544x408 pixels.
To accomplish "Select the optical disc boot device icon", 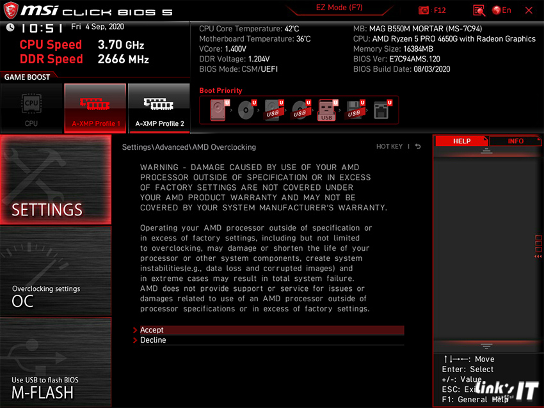I will pos(246,110).
